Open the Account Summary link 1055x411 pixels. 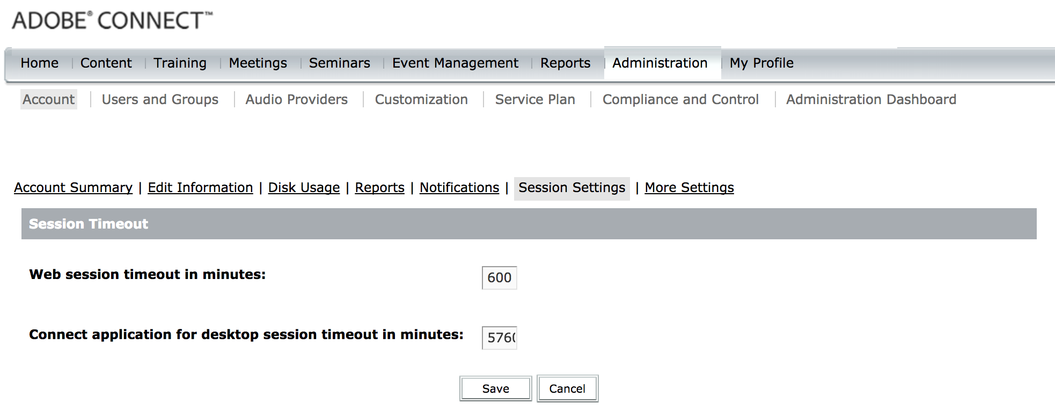(74, 188)
